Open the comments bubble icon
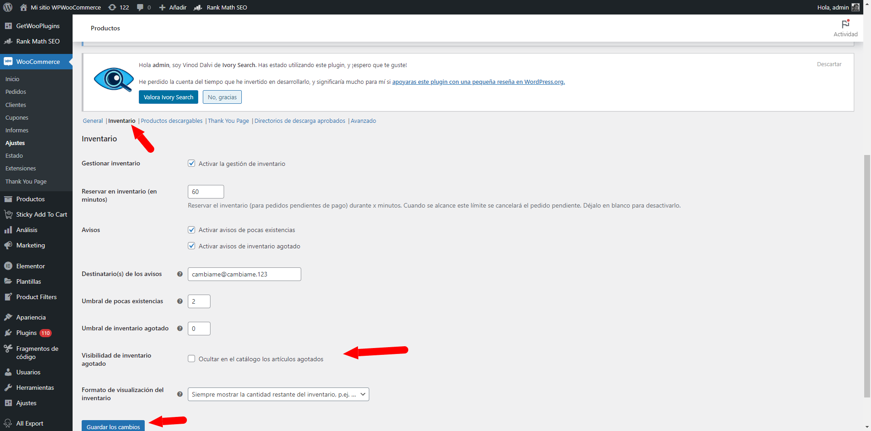This screenshot has width=871, height=431. (140, 7)
